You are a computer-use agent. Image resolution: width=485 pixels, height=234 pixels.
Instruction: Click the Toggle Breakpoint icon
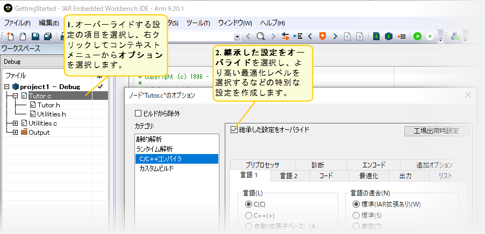[x=402, y=36]
